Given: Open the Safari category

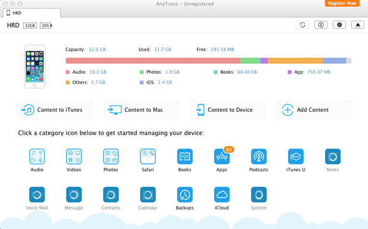Looking at the screenshot, I should click(148, 157).
